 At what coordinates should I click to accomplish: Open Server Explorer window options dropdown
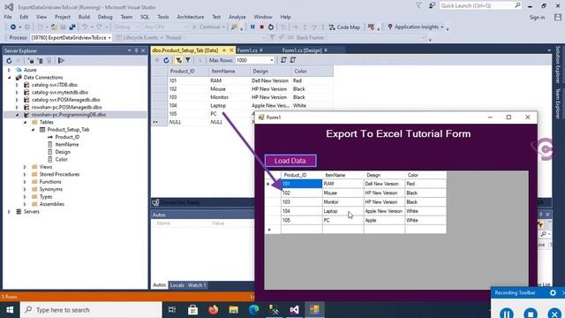coord(130,50)
